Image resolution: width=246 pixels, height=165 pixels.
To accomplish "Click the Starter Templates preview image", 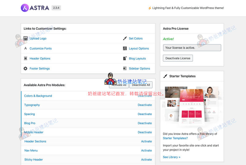I will [192, 106].
